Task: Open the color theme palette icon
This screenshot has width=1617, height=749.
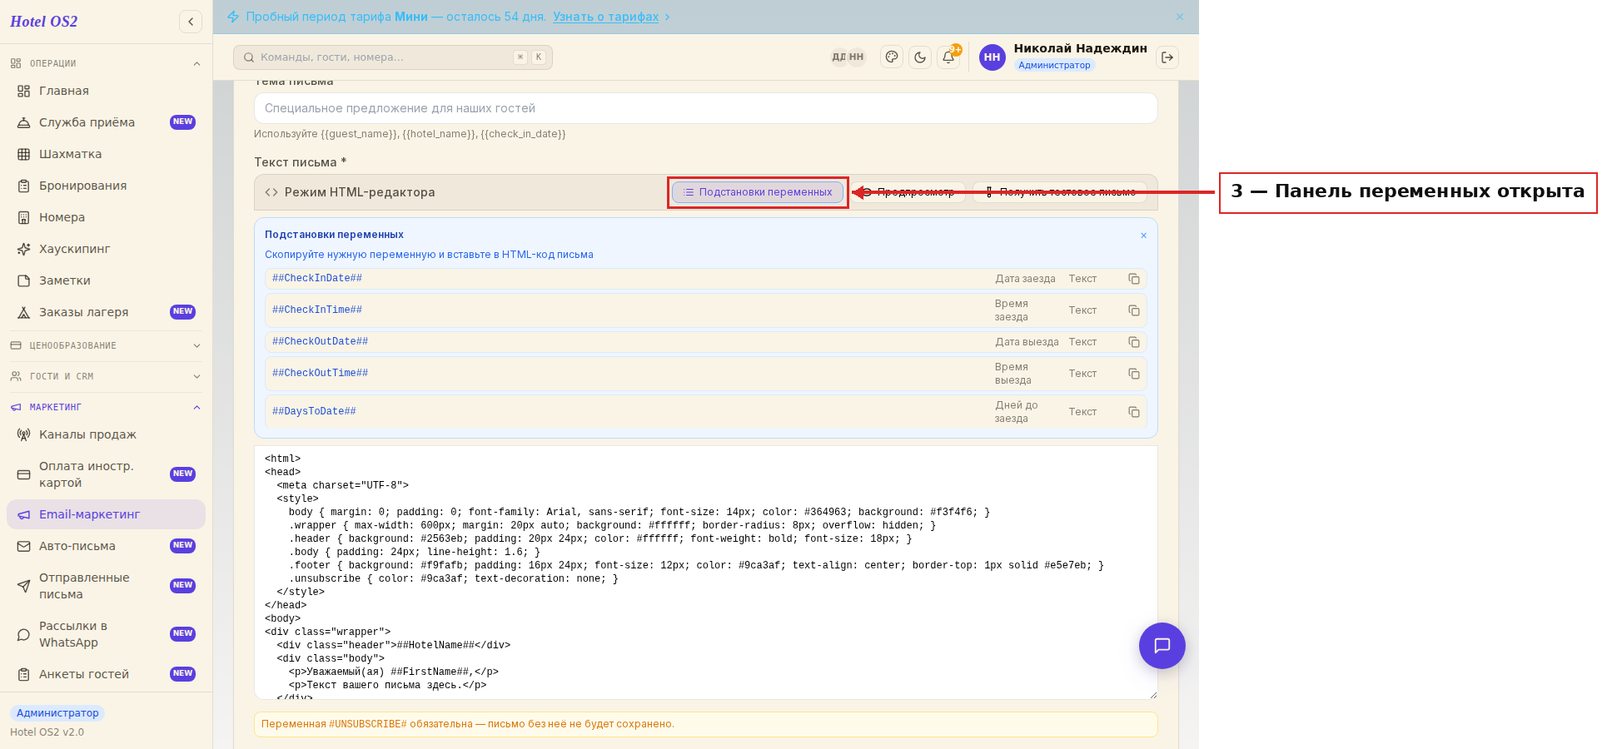Action: pos(892,57)
